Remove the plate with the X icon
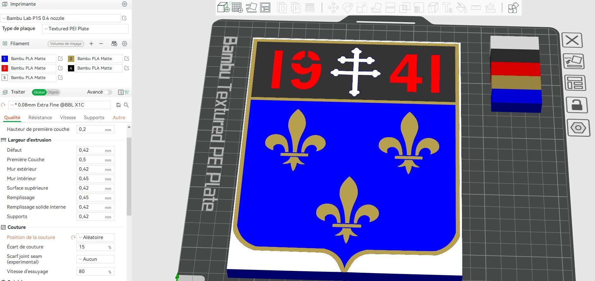 pyautogui.click(x=572, y=40)
